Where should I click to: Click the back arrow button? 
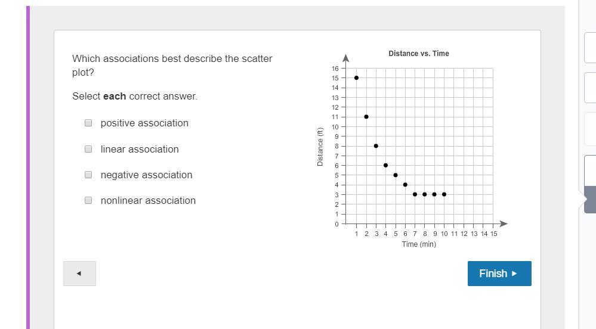(x=79, y=274)
